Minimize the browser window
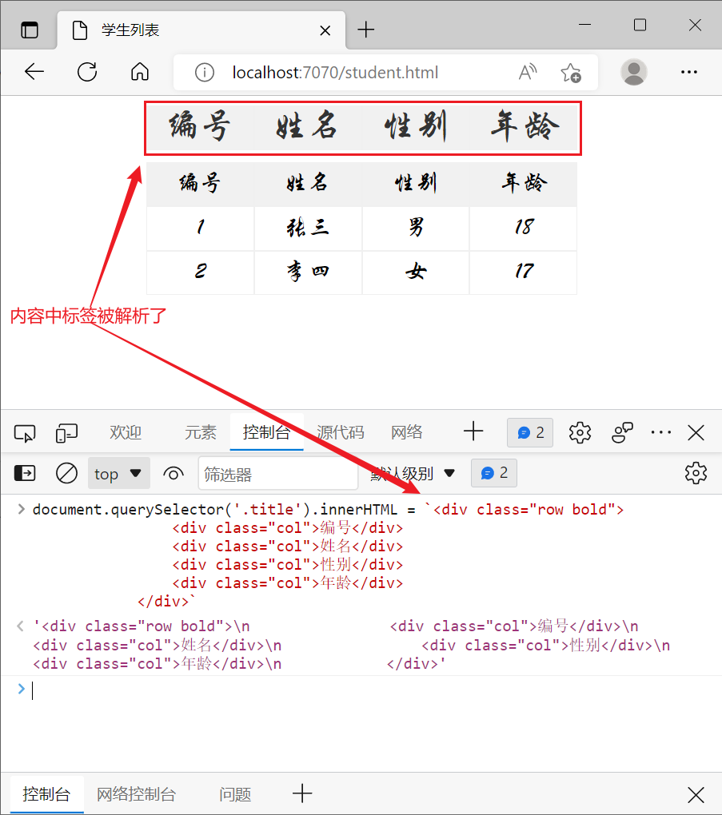The height and width of the screenshot is (815, 722). 585,25
